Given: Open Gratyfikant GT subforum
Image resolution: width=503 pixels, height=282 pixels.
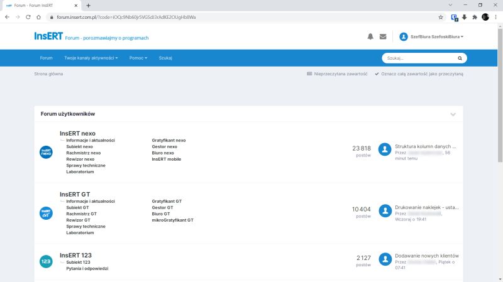Looking at the screenshot, I should [167, 201].
